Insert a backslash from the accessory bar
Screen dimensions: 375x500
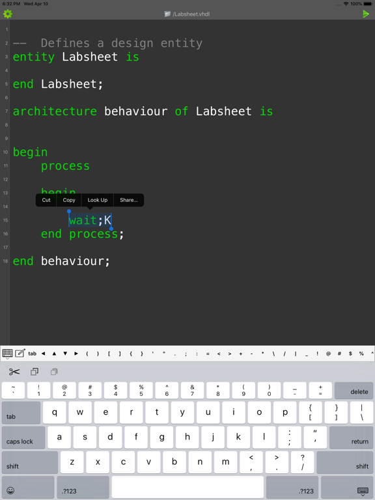click(x=273, y=354)
